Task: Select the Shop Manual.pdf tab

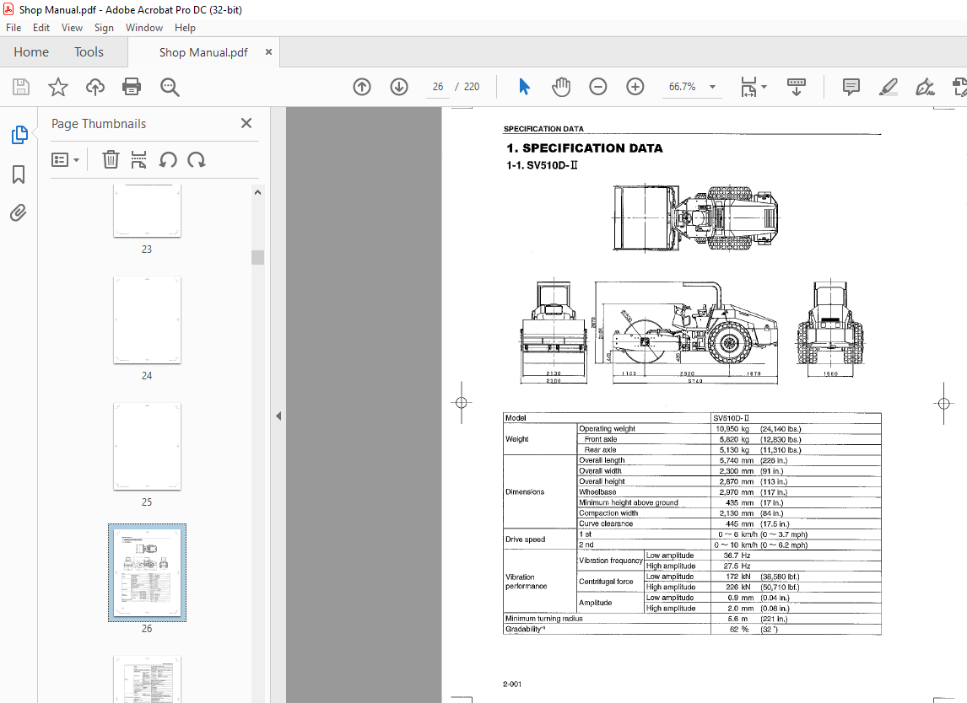Action: [x=203, y=52]
